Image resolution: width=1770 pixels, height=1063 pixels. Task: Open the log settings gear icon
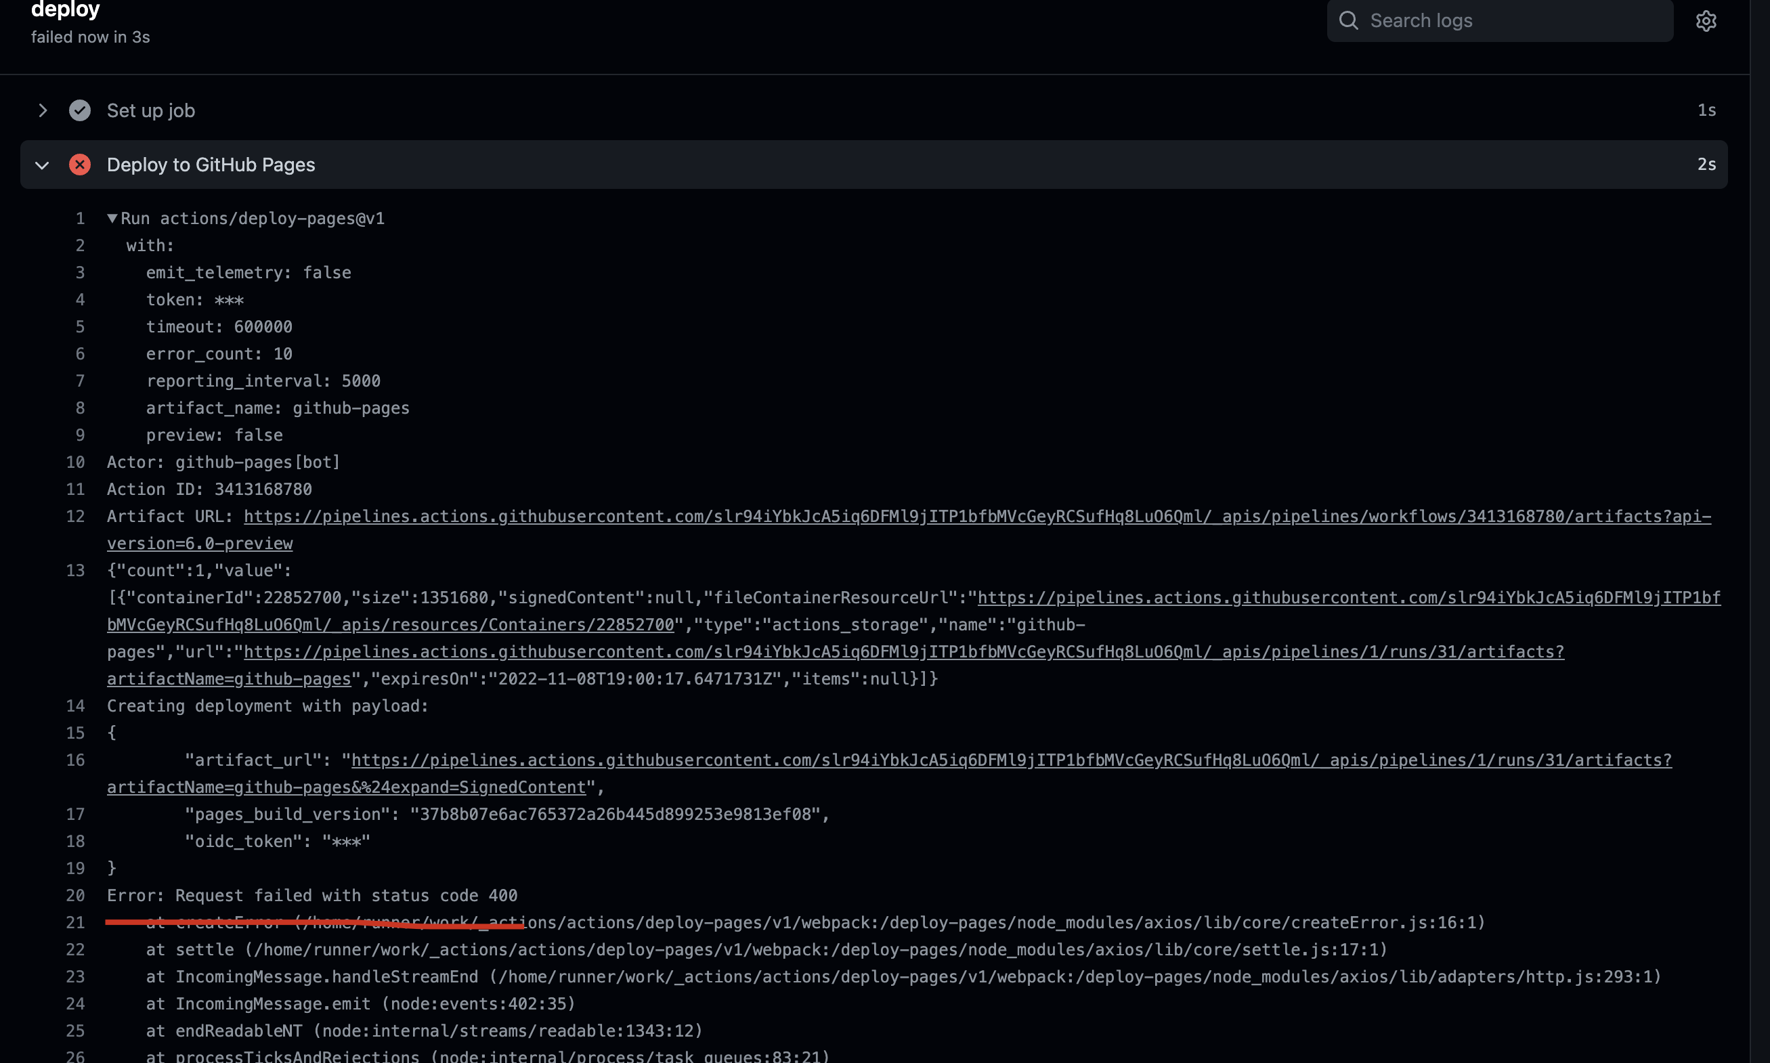(1707, 20)
